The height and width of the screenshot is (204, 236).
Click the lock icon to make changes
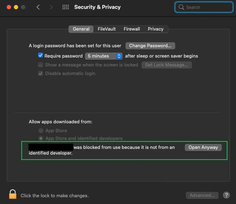[x=13, y=194]
